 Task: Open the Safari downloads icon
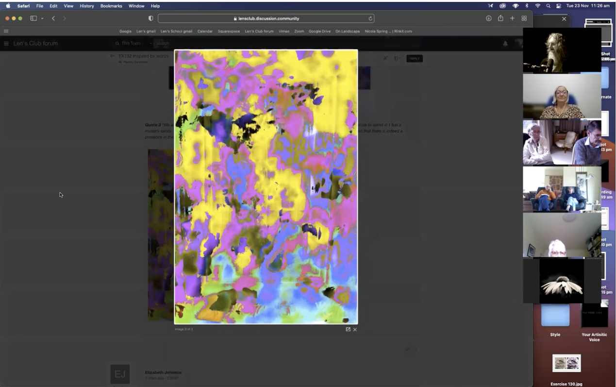[x=488, y=18]
